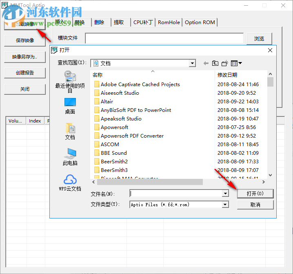The height and width of the screenshot is (274, 293).
Task: Click Save Image As 映像另存为 button
Action: click(25, 57)
